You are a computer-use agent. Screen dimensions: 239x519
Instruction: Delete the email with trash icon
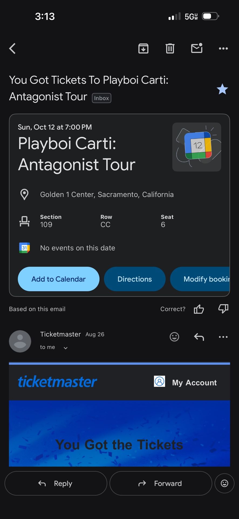point(170,49)
